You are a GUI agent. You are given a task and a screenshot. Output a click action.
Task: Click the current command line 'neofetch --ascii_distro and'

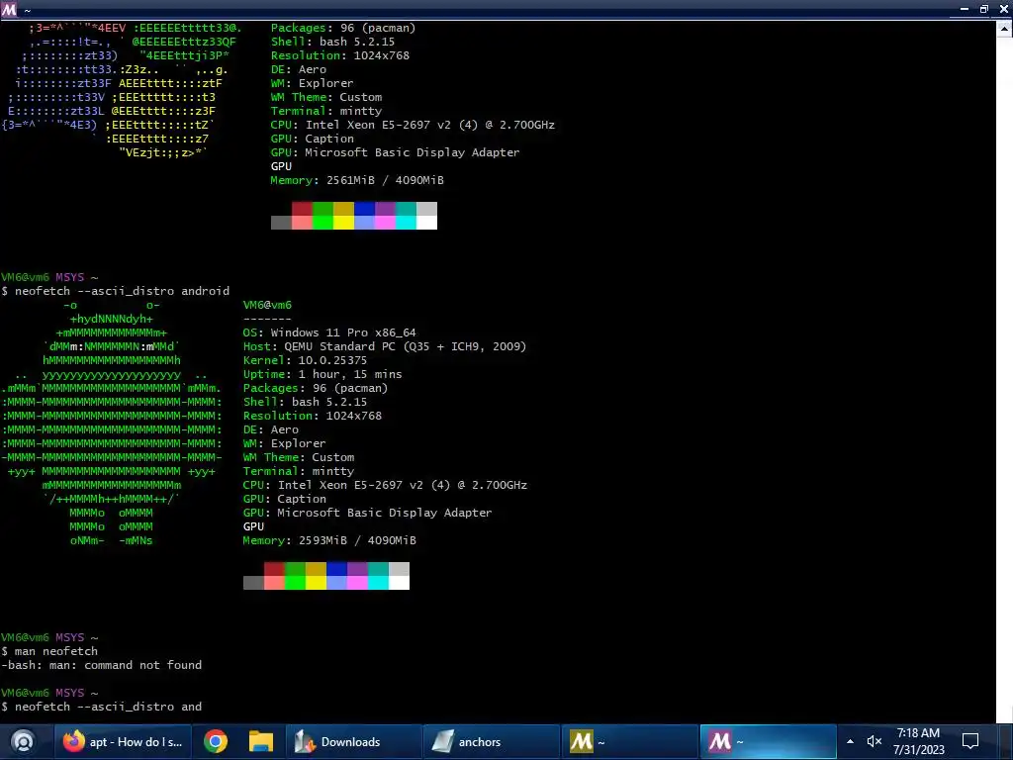(102, 707)
